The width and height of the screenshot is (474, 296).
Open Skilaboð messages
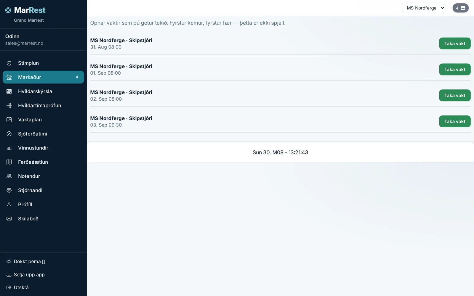click(43, 219)
